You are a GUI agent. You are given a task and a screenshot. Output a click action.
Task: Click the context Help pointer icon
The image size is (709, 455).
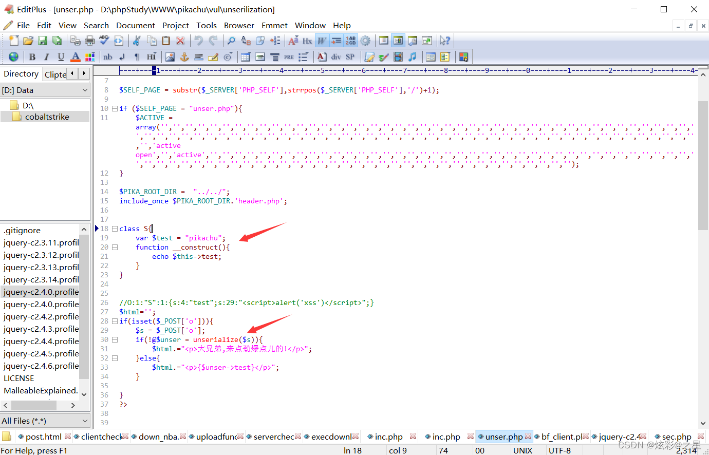(x=445, y=41)
